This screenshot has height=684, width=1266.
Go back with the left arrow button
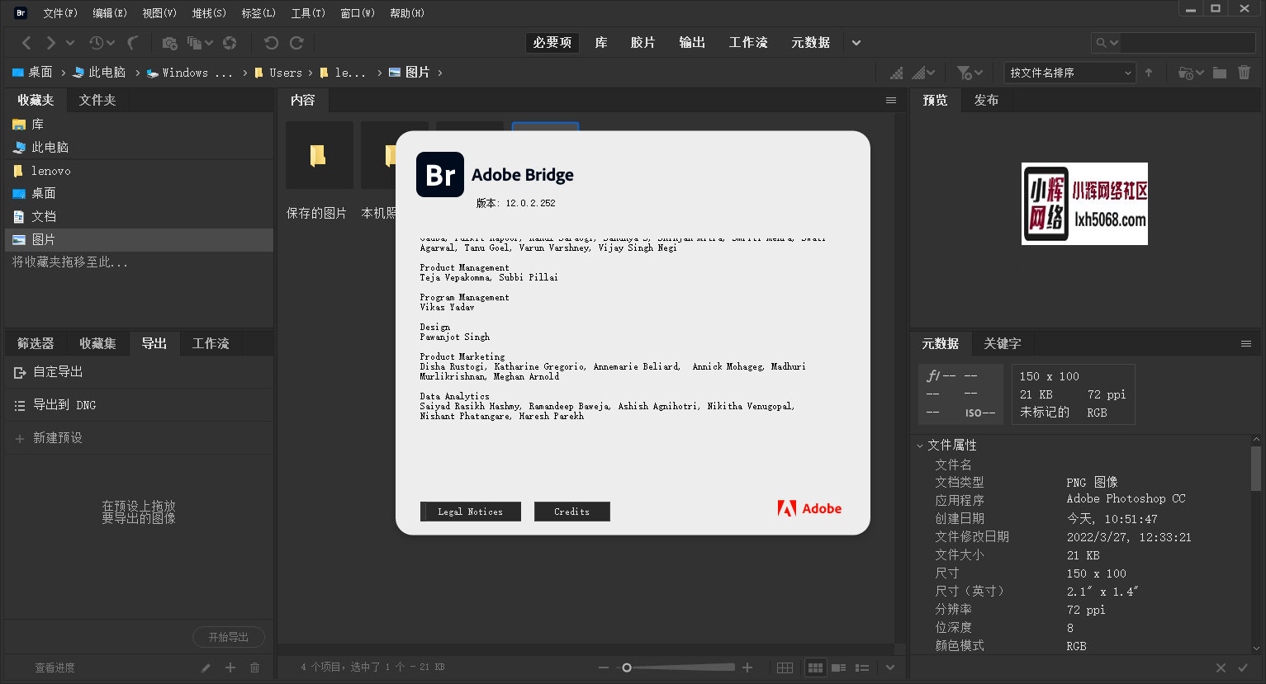[26, 43]
